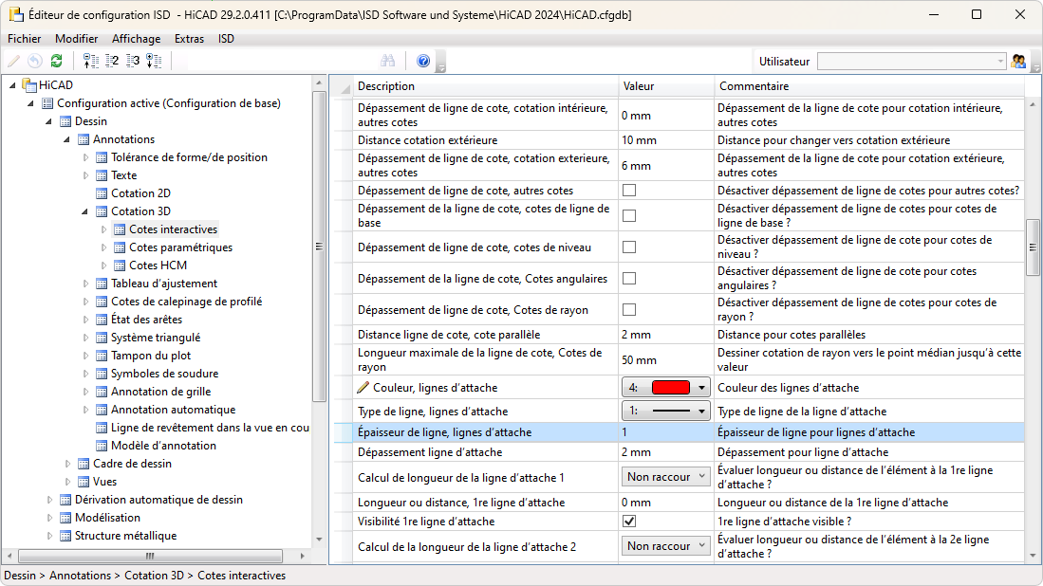Open help with the question mark icon
The height and width of the screenshot is (586, 1043).
pos(423,61)
